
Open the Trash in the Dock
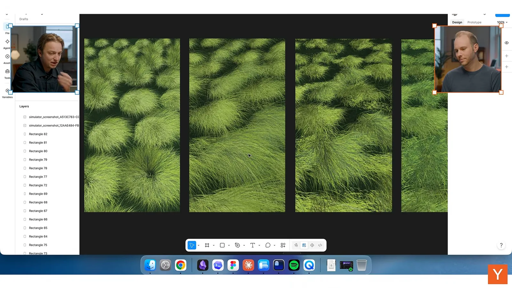[x=362, y=265]
